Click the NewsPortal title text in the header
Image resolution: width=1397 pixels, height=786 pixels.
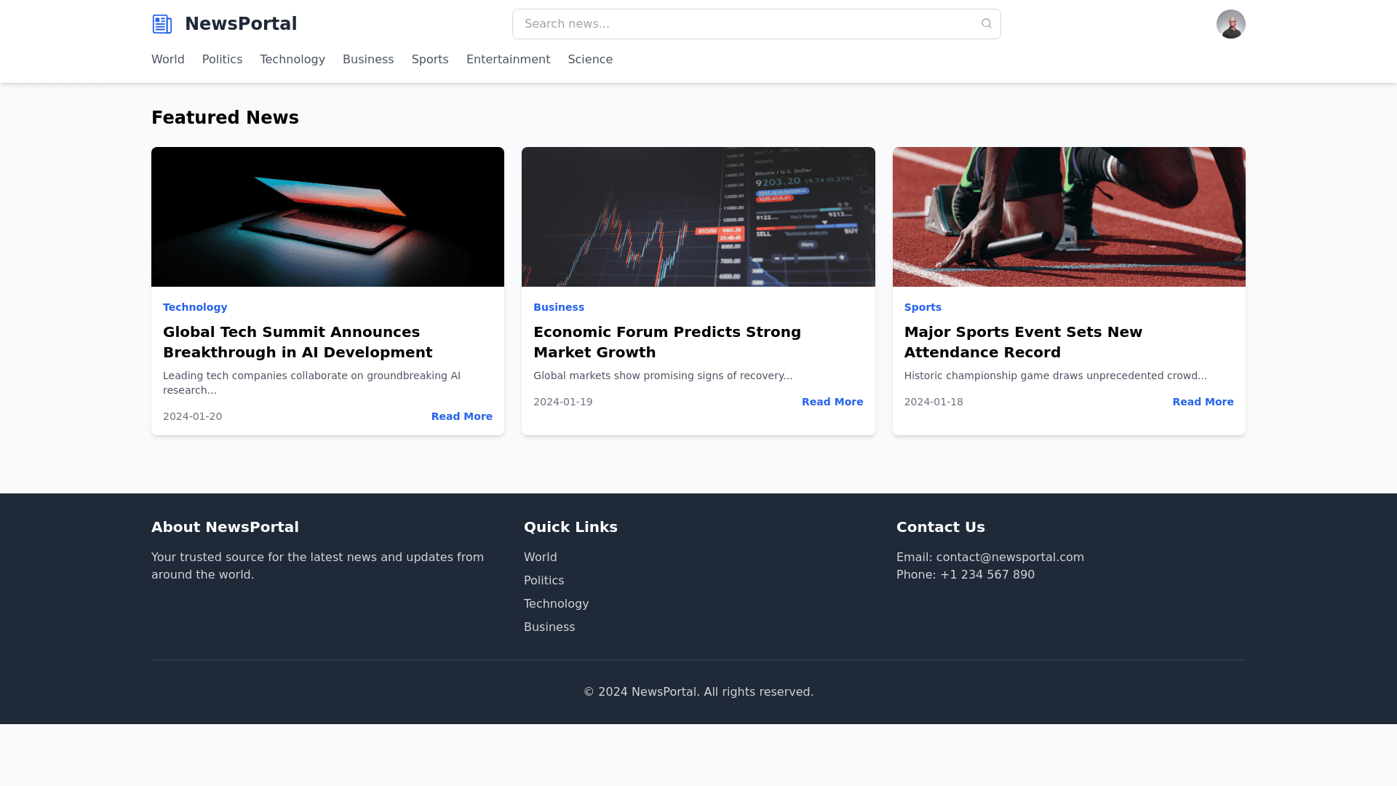[240, 24]
